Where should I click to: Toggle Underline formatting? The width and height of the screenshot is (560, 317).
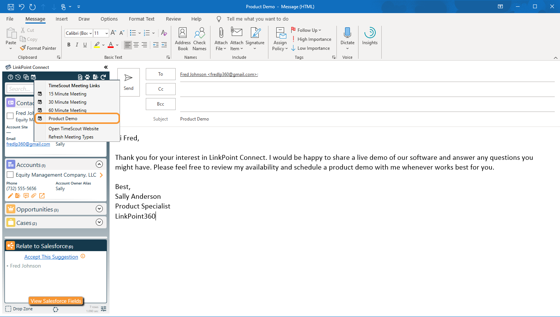tap(85, 45)
